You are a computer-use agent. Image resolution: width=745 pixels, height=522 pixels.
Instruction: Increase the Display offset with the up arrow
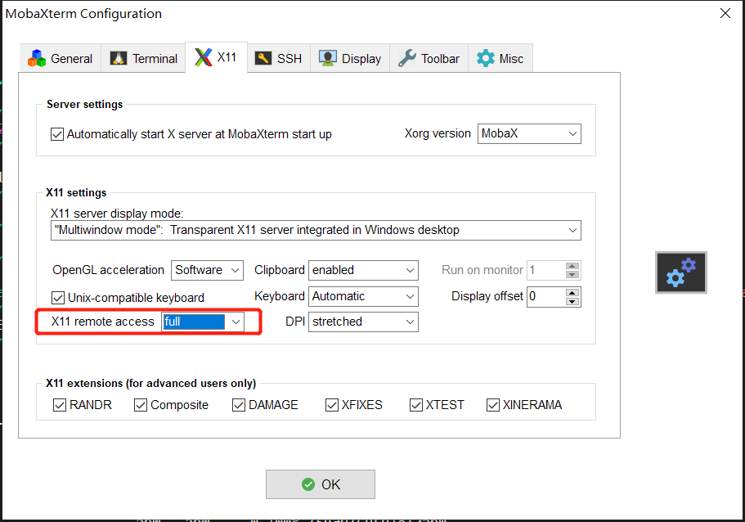572,291
